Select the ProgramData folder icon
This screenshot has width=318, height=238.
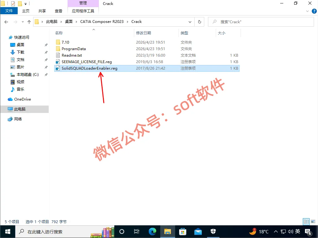coord(58,49)
